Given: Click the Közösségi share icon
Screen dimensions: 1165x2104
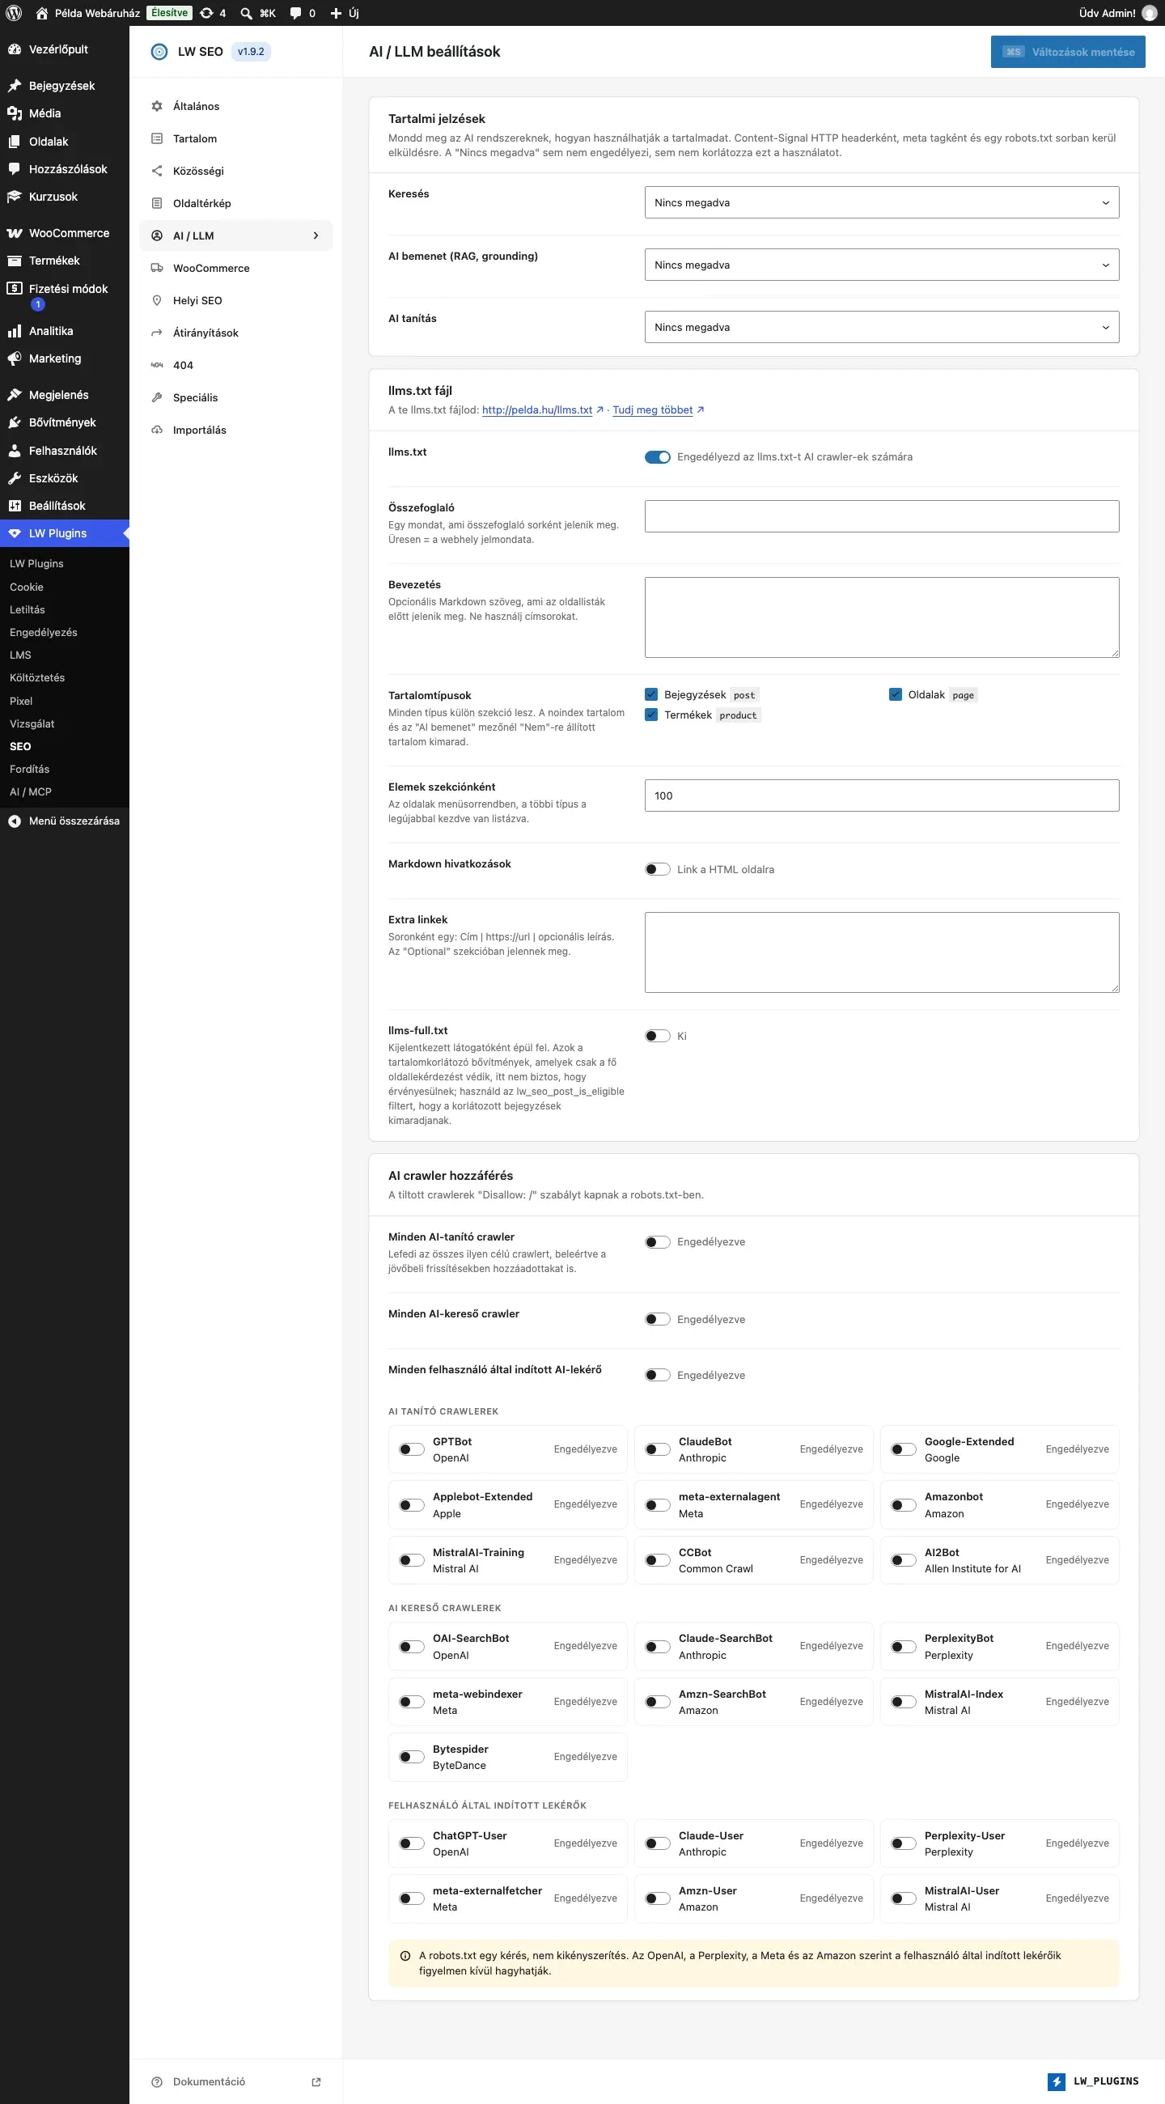Looking at the screenshot, I should 157,171.
